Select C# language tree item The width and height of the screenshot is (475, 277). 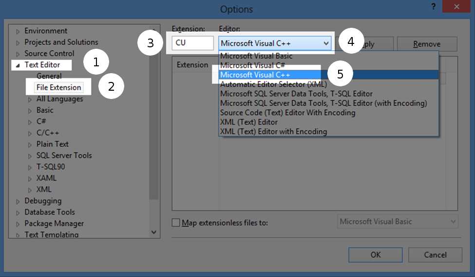(41, 121)
